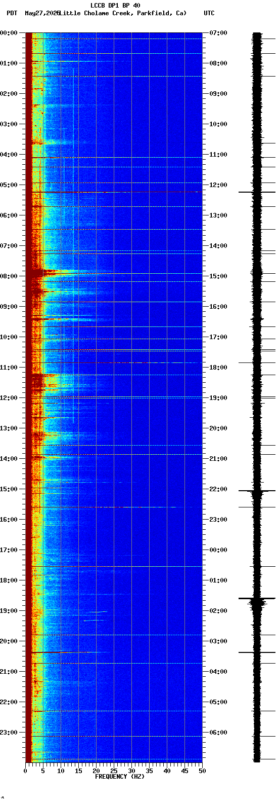Click the 05:00 PDT time label
This screenshot has height=803, width=279.
9,185
